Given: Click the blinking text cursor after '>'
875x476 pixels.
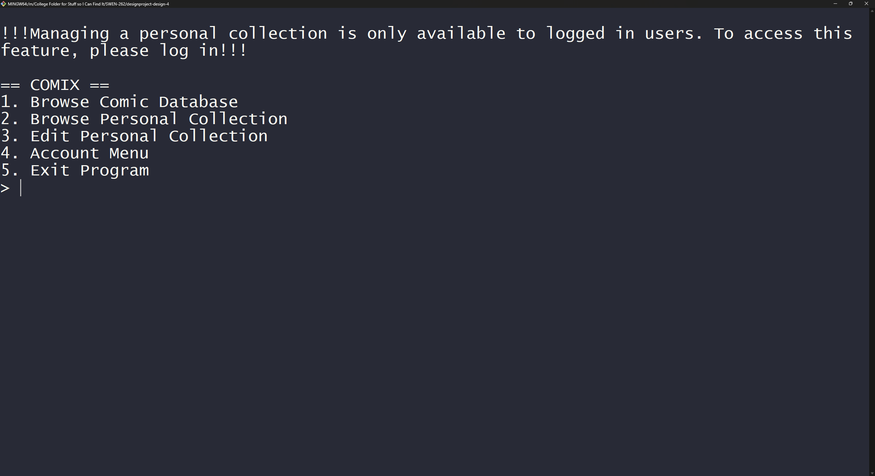Looking at the screenshot, I should point(21,188).
